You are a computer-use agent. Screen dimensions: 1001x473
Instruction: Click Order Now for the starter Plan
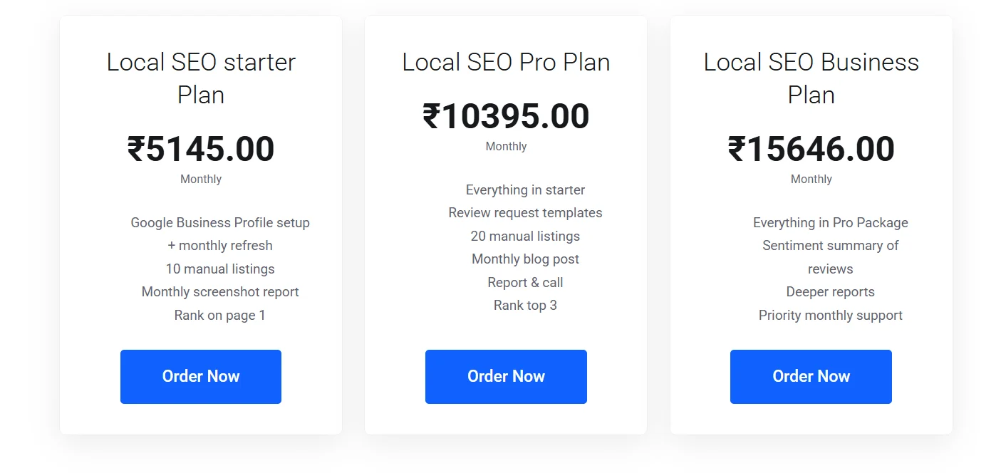pyautogui.click(x=200, y=376)
